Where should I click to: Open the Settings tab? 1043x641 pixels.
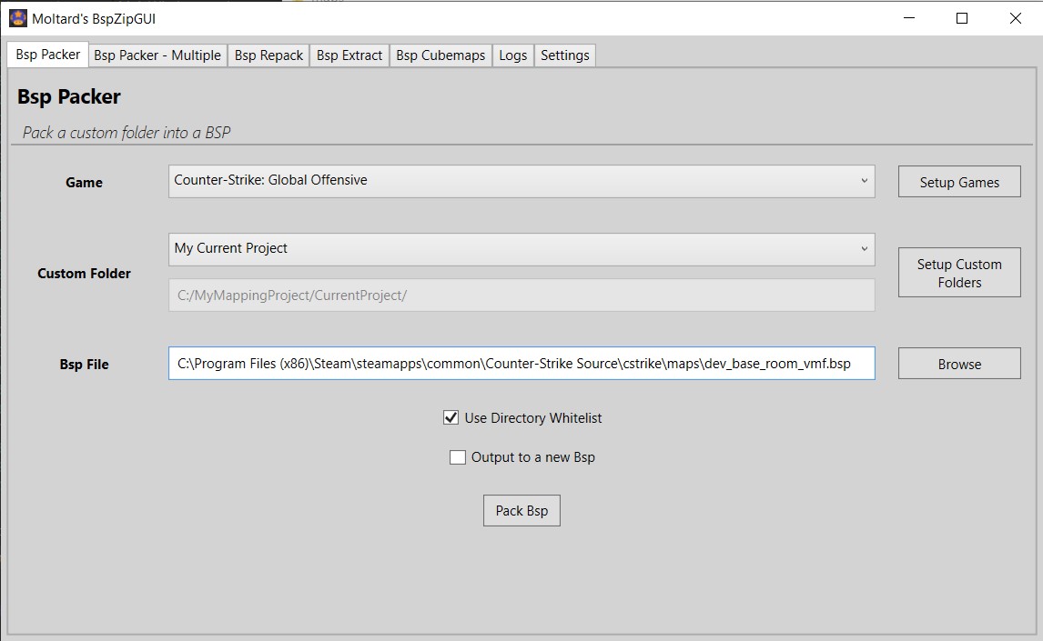point(565,55)
